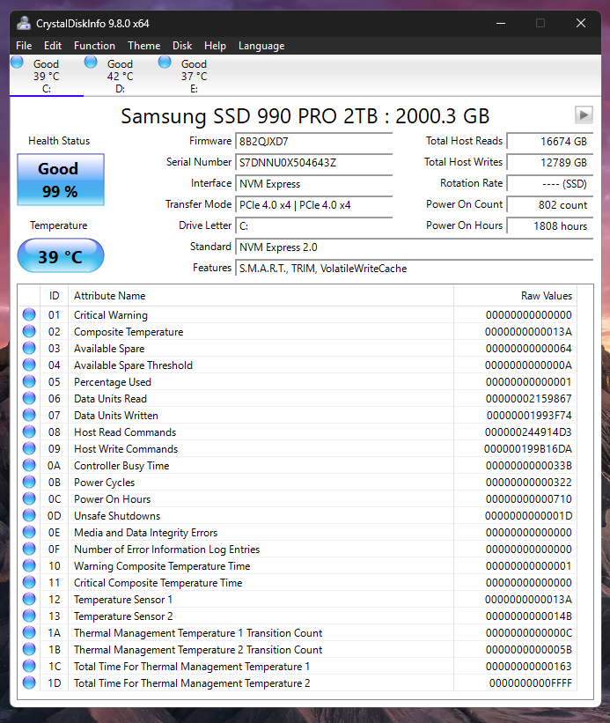Click the status orb for Percentage Used

tap(29, 381)
